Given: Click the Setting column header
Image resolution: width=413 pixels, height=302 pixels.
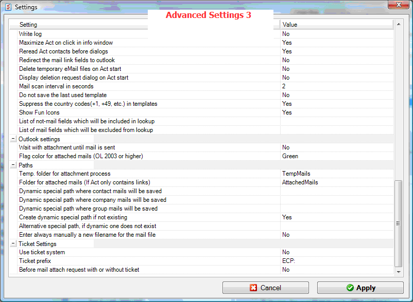Looking at the screenshot, I should pyautogui.click(x=144, y=25).
